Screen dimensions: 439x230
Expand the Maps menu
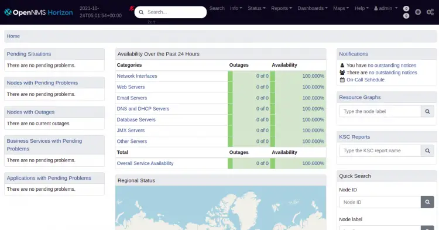[341, 8]
